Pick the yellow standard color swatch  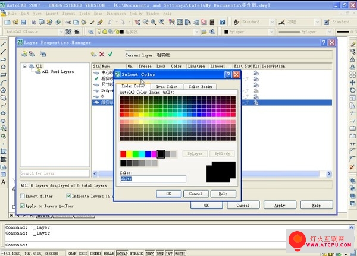tap(129, 154)
